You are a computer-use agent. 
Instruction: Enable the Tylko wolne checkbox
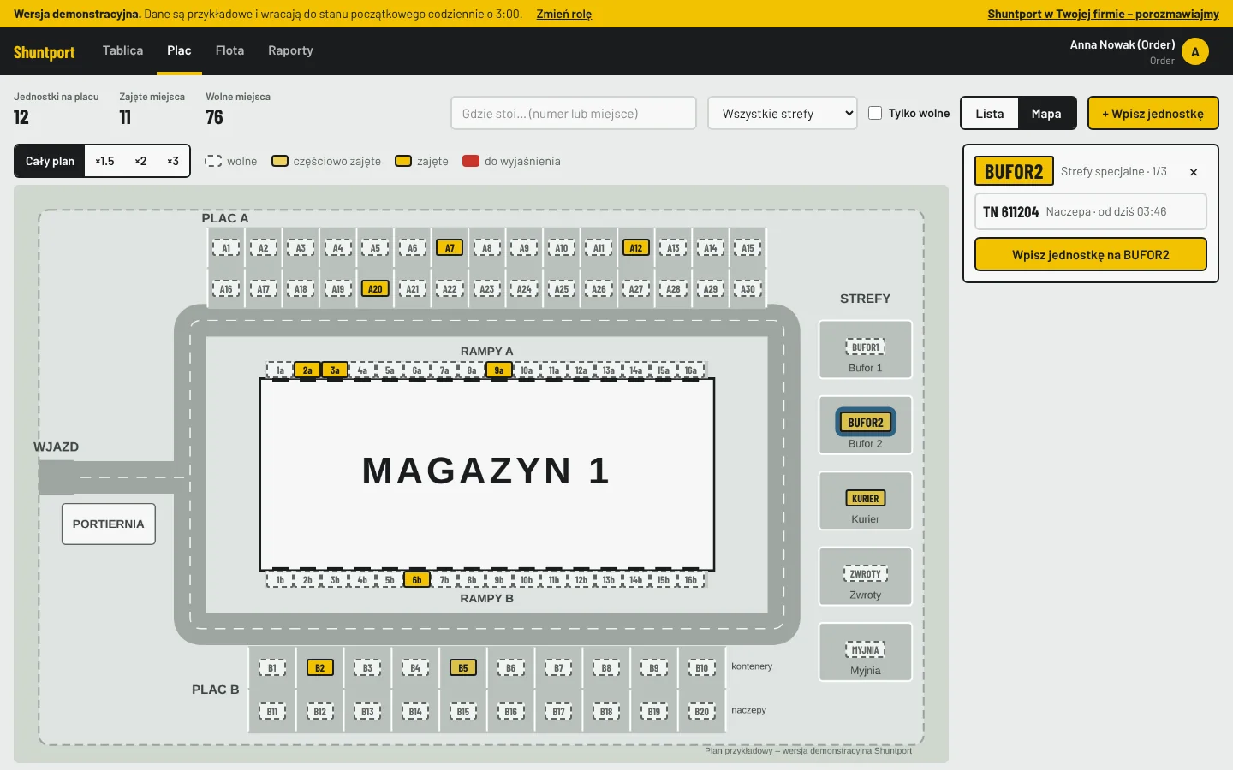point(875,113)
